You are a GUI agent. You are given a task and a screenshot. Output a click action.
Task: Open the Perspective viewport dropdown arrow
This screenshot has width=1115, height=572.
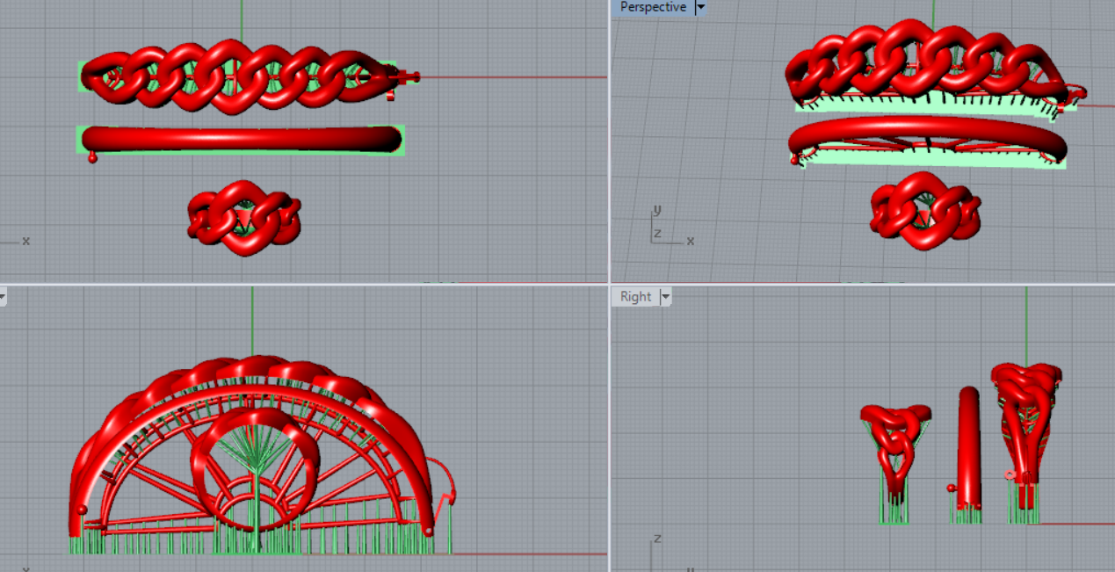coord(700,7)
